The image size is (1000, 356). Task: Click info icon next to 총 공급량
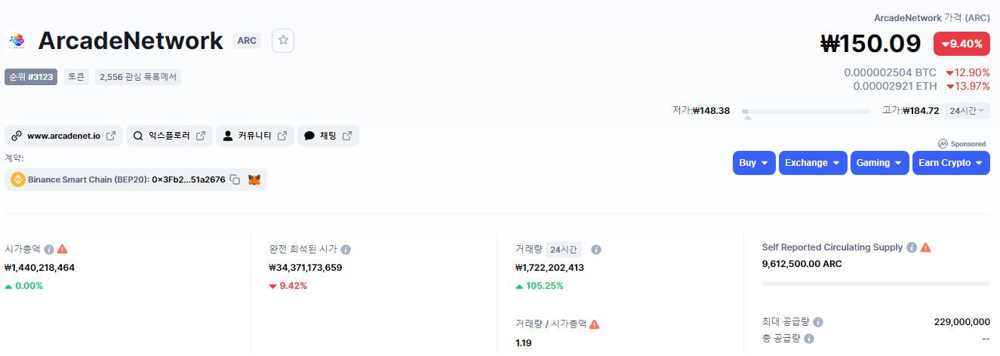(809, 339)
